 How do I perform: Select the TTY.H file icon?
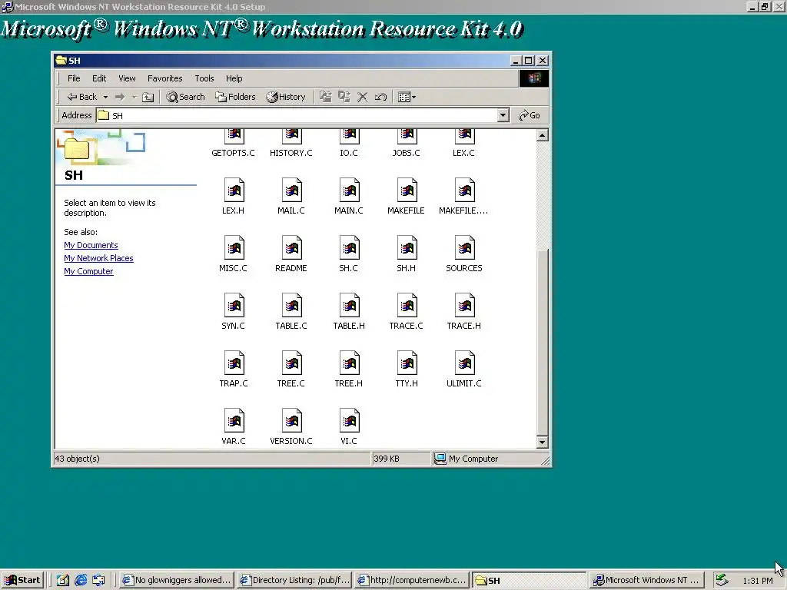click(x=407, y=370)
